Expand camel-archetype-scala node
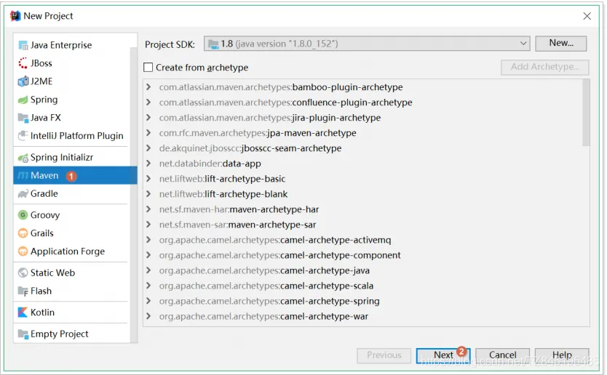The image size is (607, 375). click(x=148, y=286)
